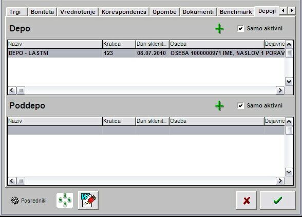
Task: Cancel with the red X button
Action: [247, 201]
